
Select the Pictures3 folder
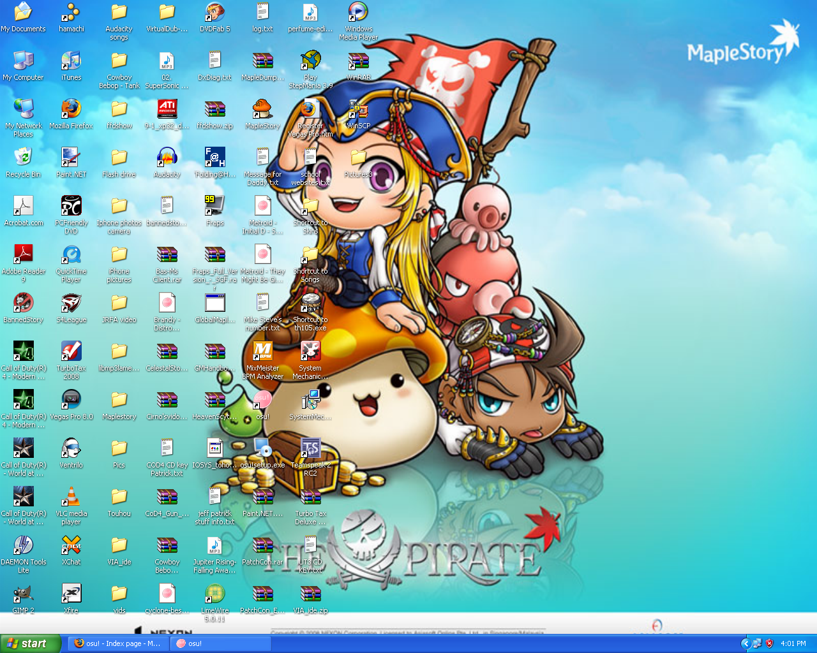click(358, 158)
